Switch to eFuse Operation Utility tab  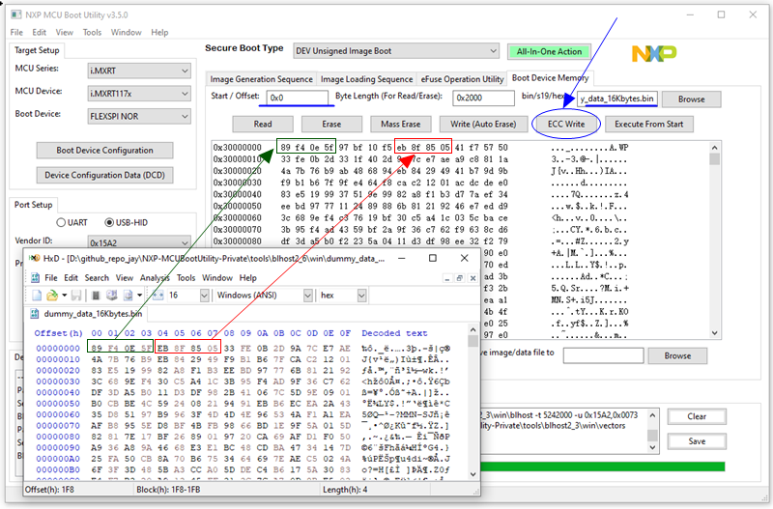tap(462, 79)
